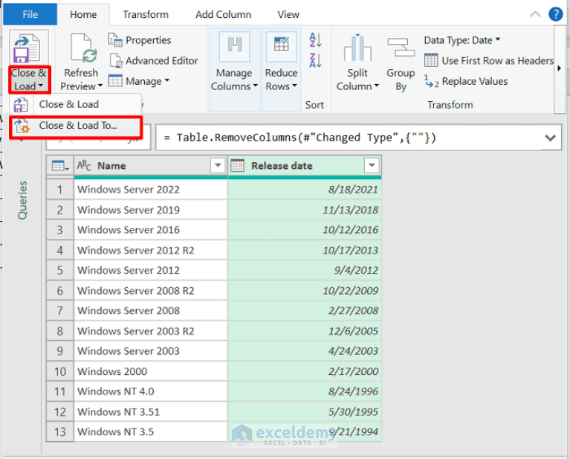This screenshot has width=570, height=459.
Task: Switch to the View tab
Action: [x=288, y=15]
